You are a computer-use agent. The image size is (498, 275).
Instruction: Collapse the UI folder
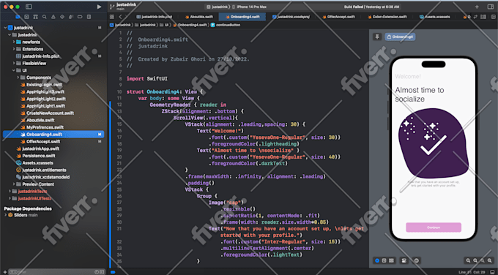14,70
